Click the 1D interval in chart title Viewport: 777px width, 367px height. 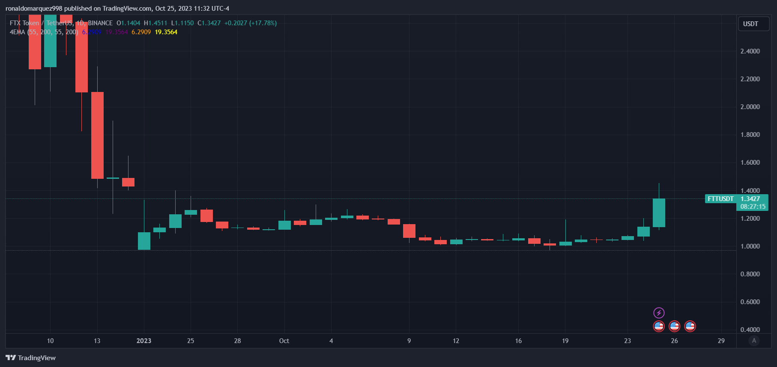coord(80,23)
